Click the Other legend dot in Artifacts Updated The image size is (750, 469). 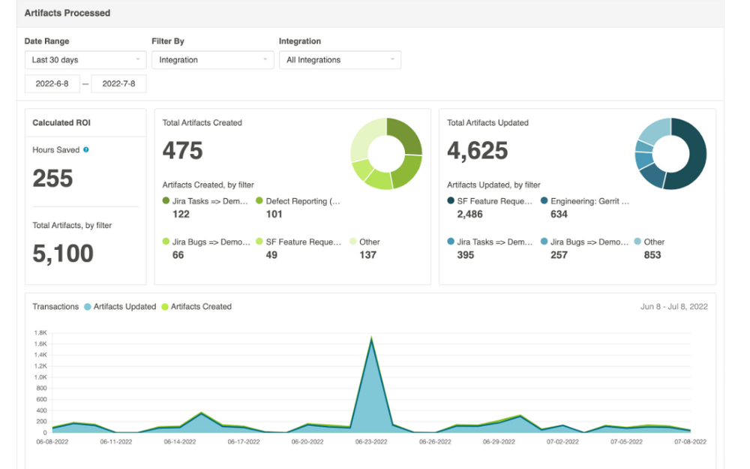click(x=637, y=242)
